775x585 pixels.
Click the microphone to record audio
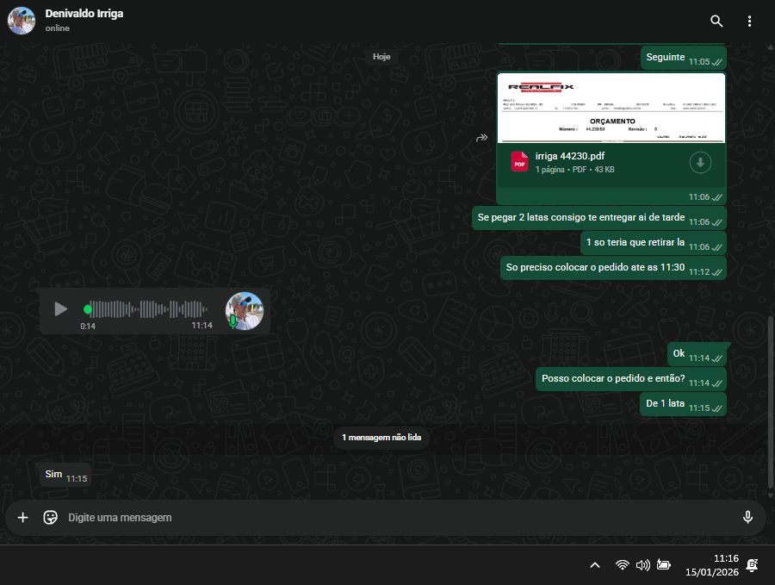747,517
